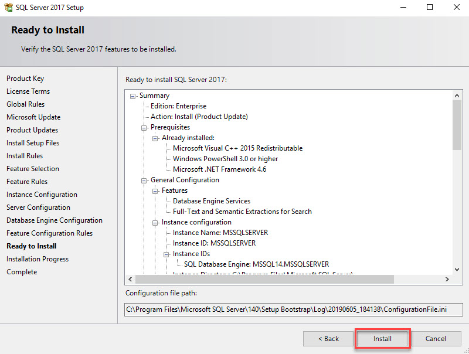Collapse the General Configuration node

144,181
